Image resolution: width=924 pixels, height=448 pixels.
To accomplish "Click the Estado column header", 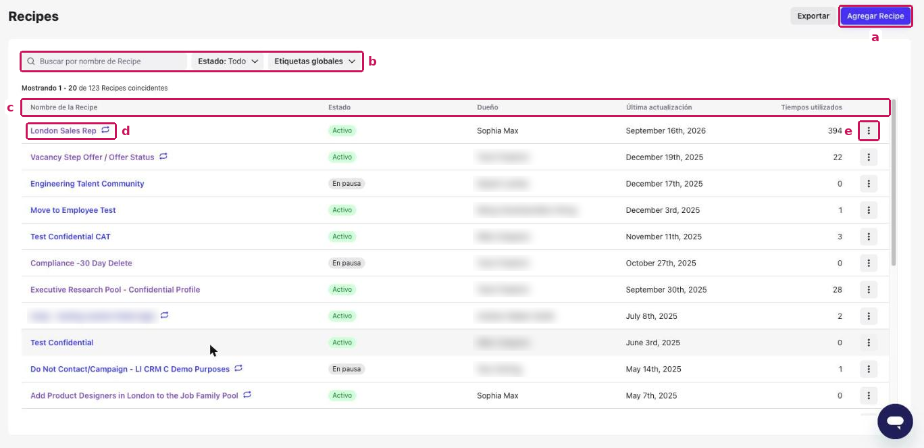I will [x=339, y=107].
